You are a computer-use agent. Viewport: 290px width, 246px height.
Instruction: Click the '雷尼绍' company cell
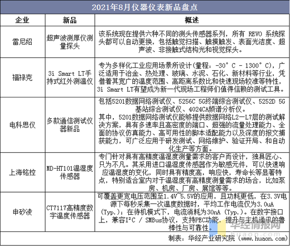(22, 42)
